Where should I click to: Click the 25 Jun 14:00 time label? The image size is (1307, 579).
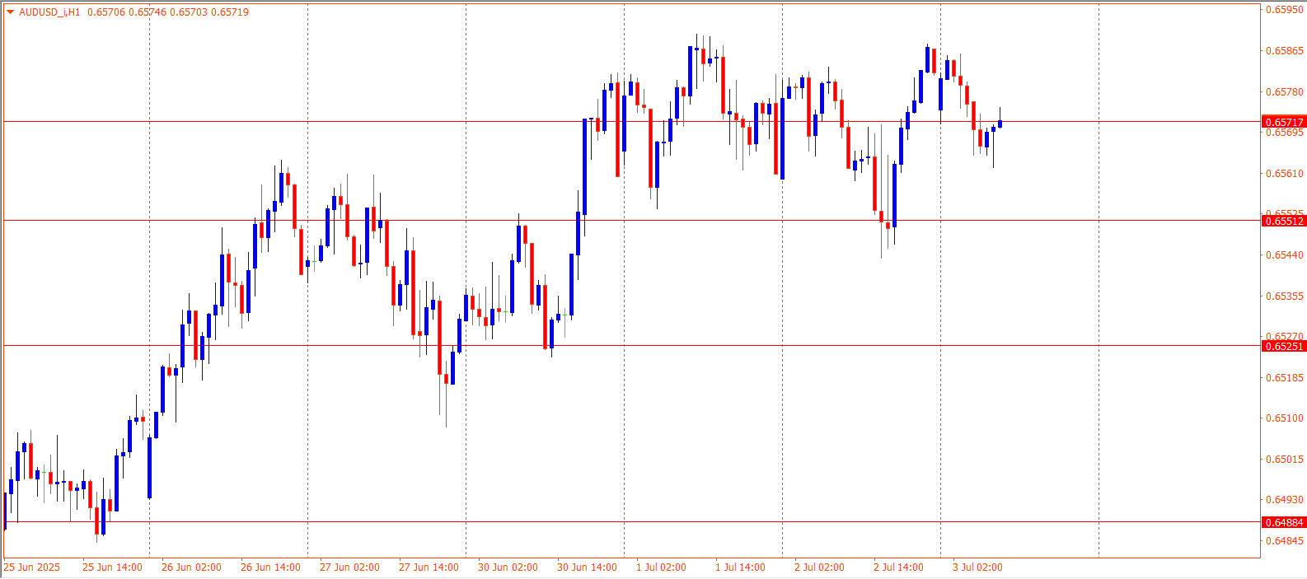click(112, 567)
